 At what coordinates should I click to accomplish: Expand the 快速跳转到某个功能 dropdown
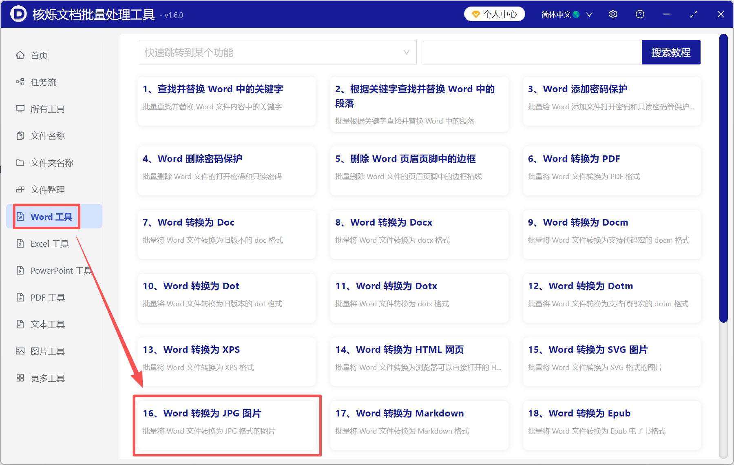click(277, 52)
